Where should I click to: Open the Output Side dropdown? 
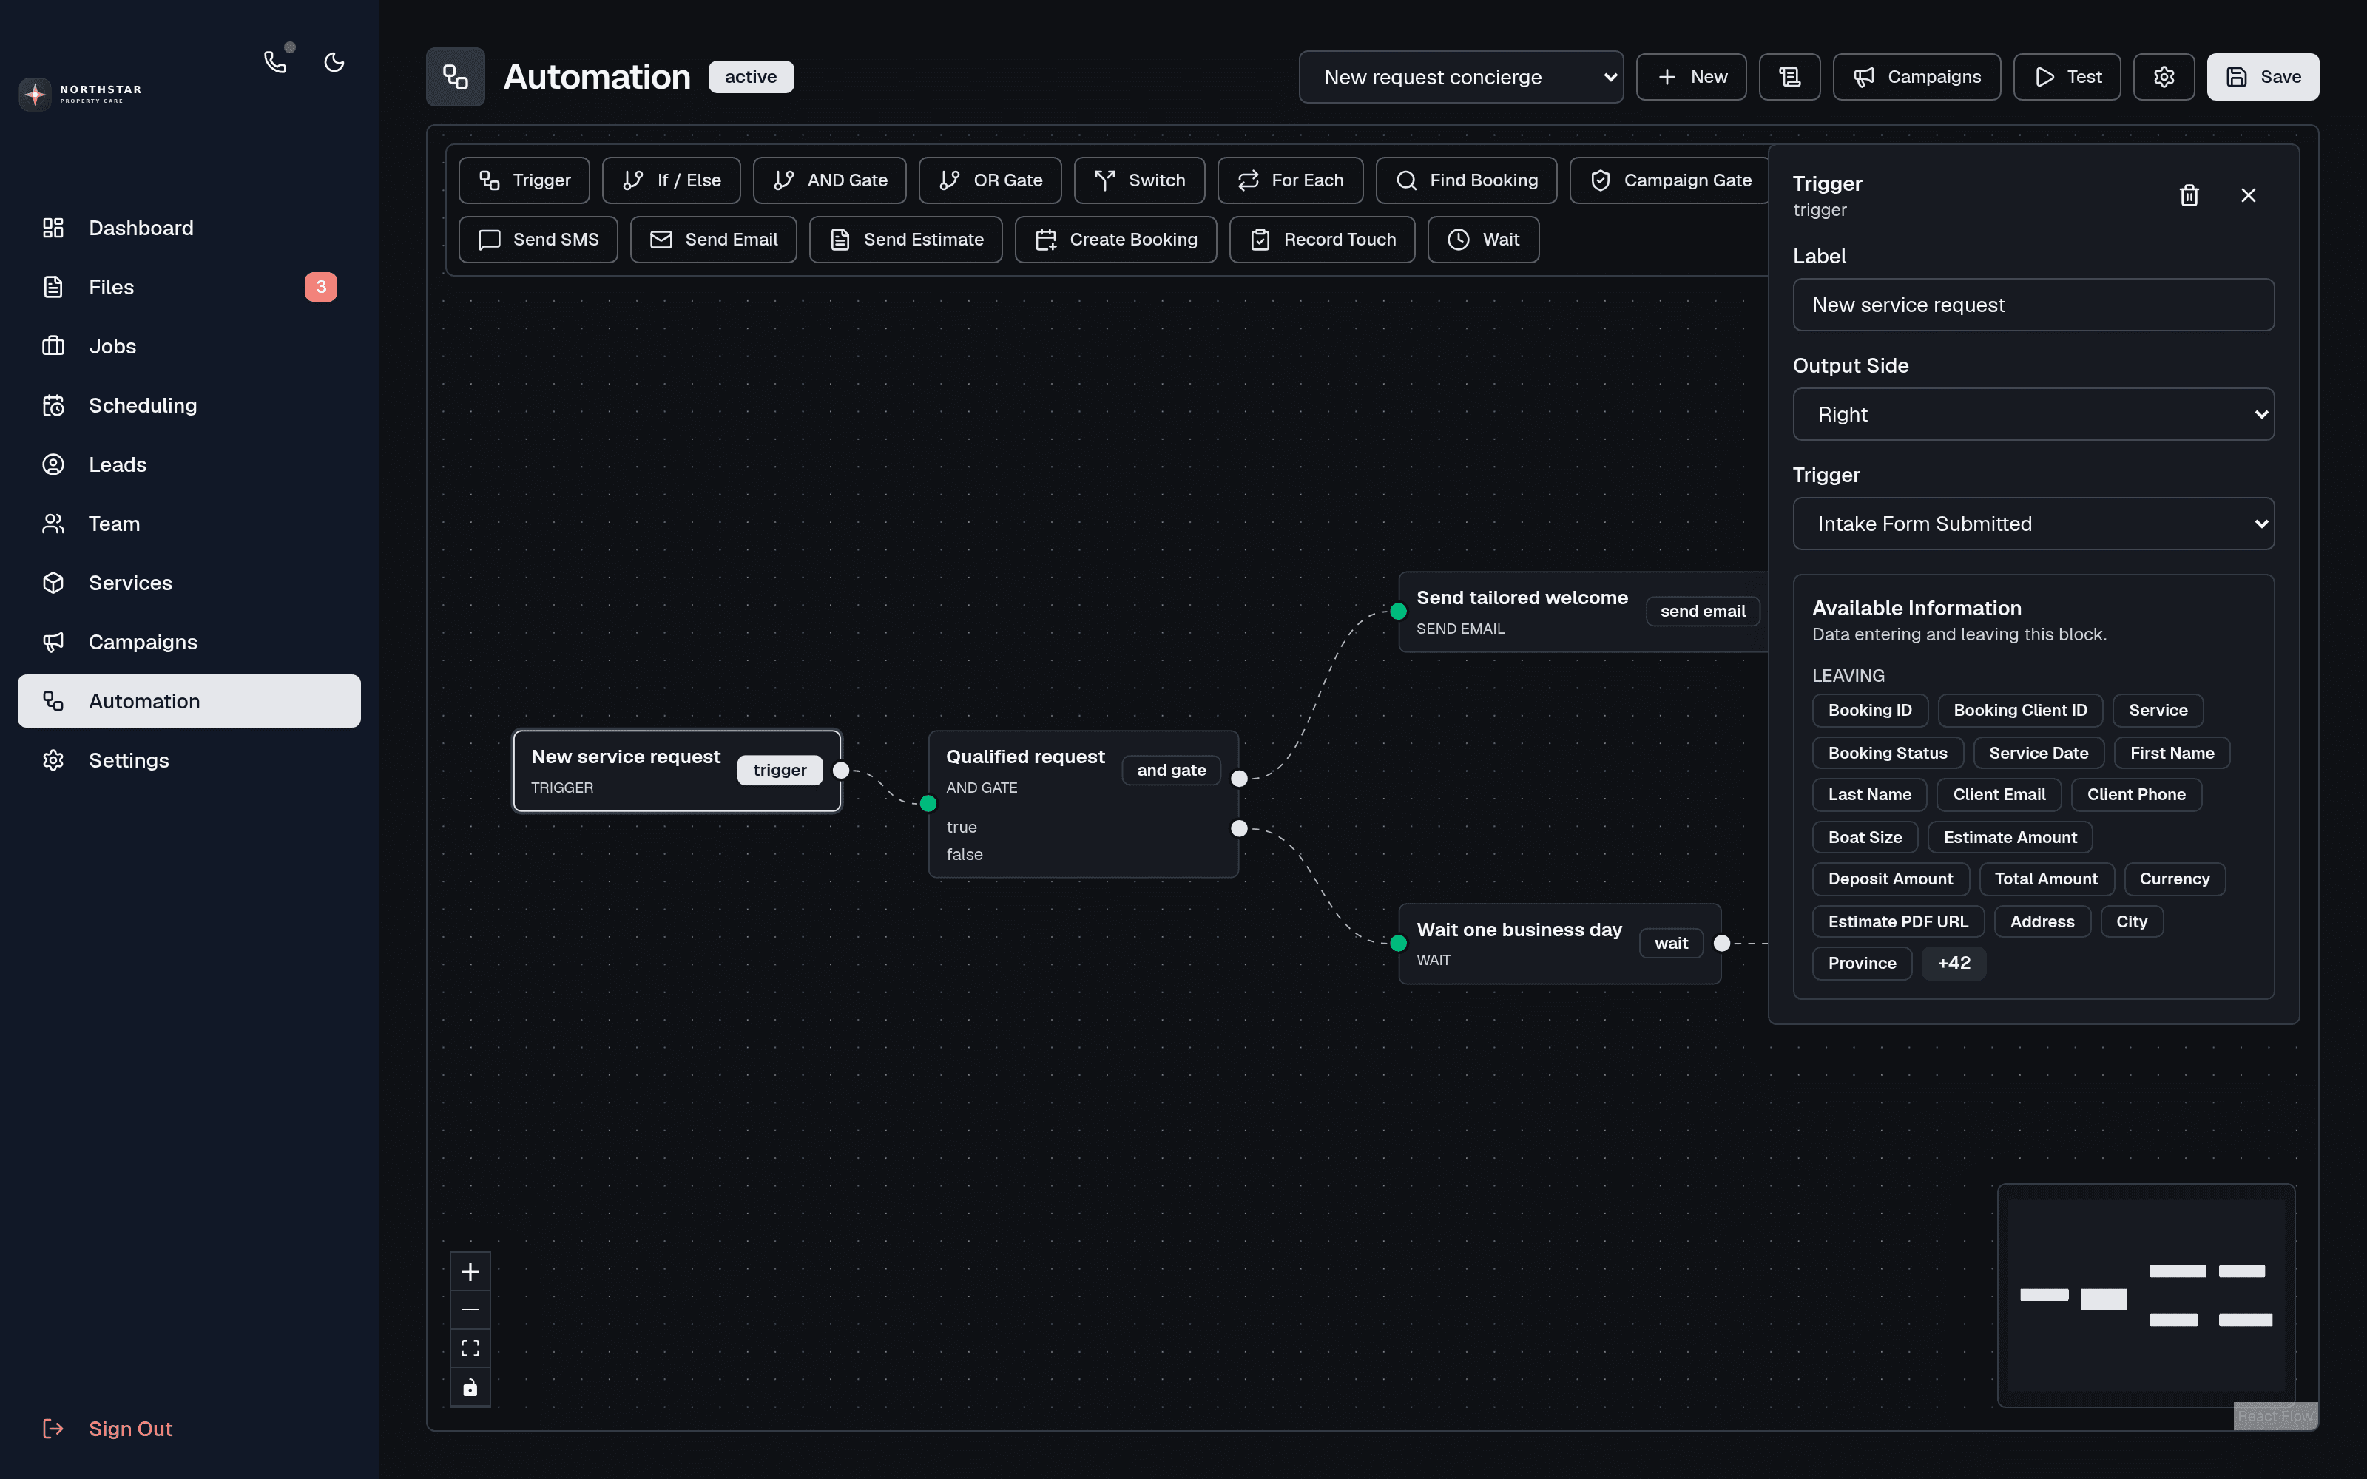pyautogui.click(x=2033, y=414)
